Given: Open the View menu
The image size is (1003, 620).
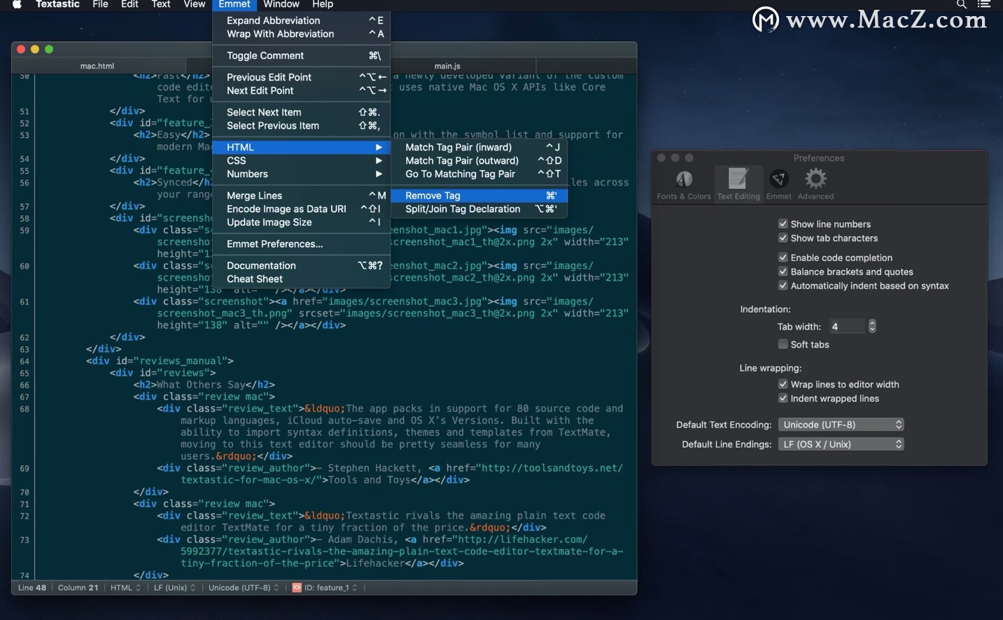Looking at the screenshot, I should click(194, 4).
